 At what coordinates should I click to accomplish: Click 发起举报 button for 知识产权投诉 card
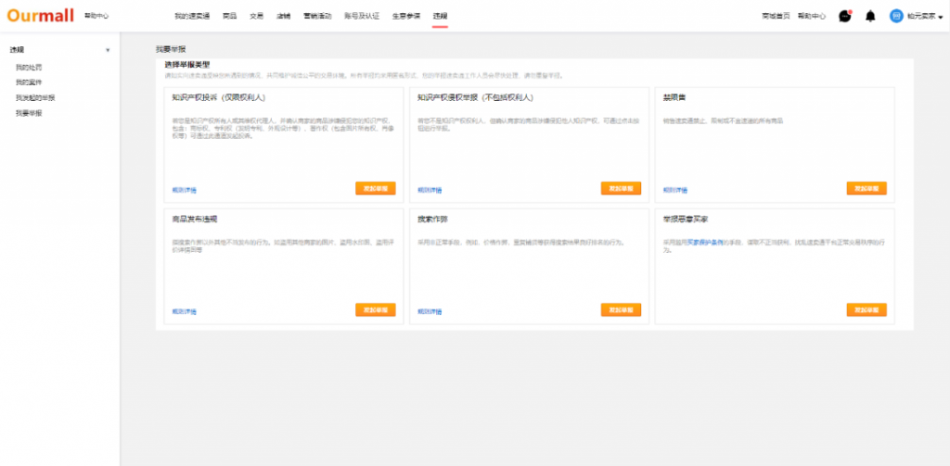[x=375, y=188]
